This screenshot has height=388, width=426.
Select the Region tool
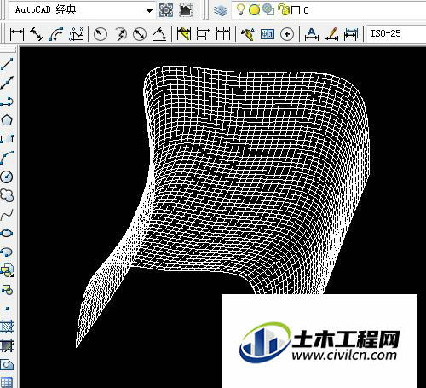click(7, 364)
